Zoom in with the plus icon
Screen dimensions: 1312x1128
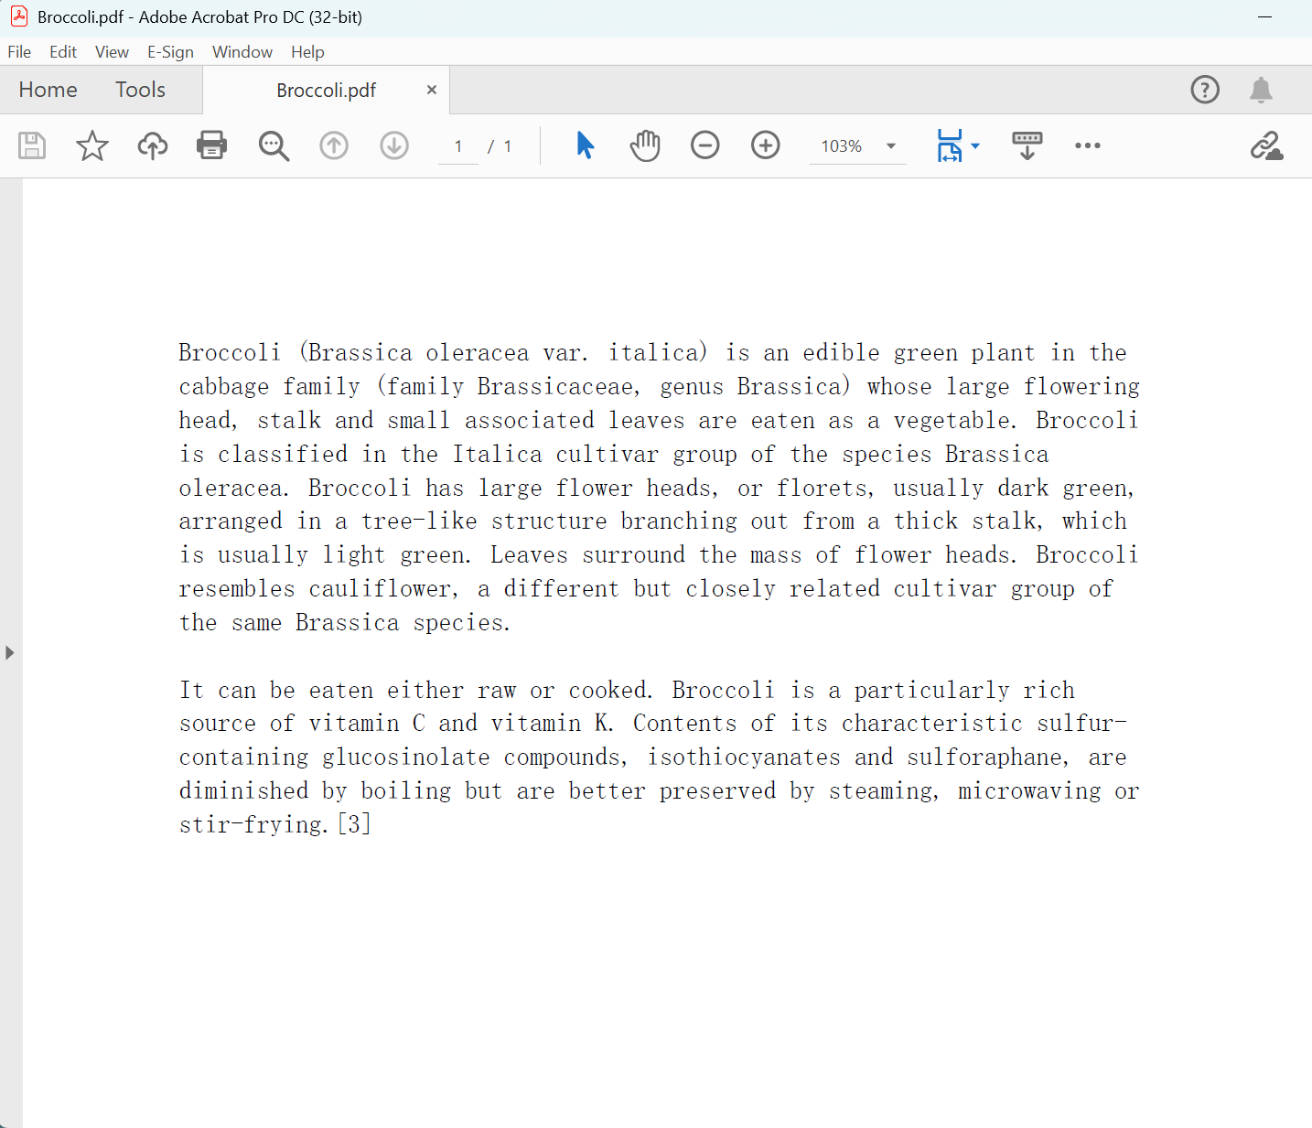766,145
